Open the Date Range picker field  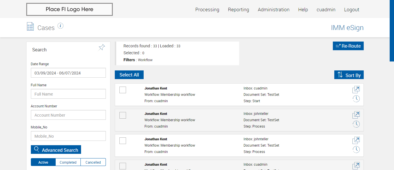click(x=68, y=73)
